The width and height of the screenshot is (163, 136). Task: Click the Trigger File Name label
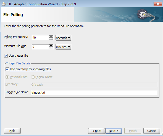pos(17,92)
